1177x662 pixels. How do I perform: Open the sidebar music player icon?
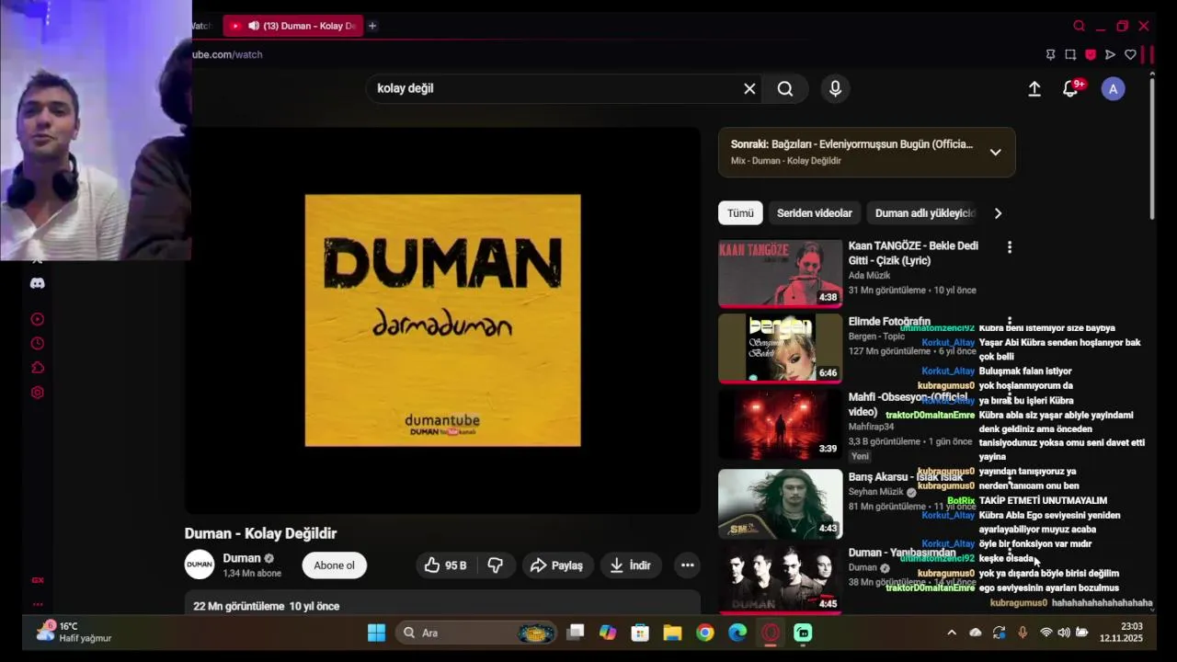click(x=37, y=319)
